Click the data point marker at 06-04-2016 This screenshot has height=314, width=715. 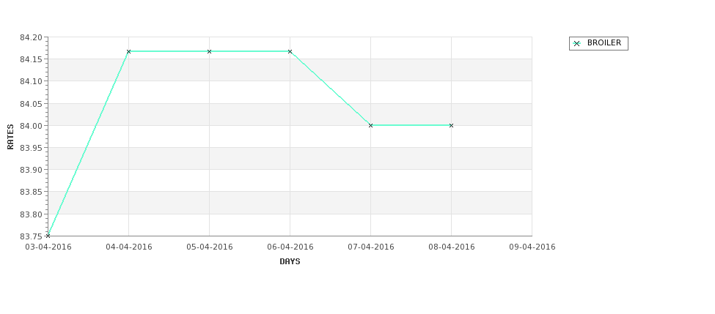pyautogui.click(x=290, y=51)
